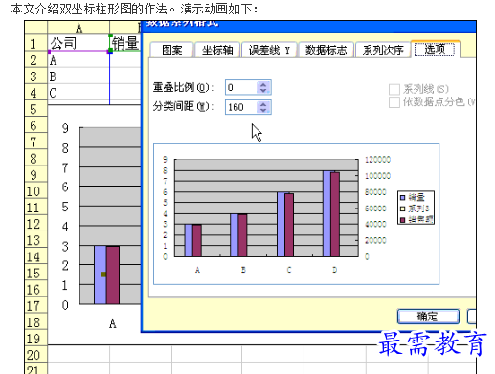Screen dimensions: 495x374
Task: Click 120000 on preview secondary axis
Action: pyautogui.click(x=377, y=160)
